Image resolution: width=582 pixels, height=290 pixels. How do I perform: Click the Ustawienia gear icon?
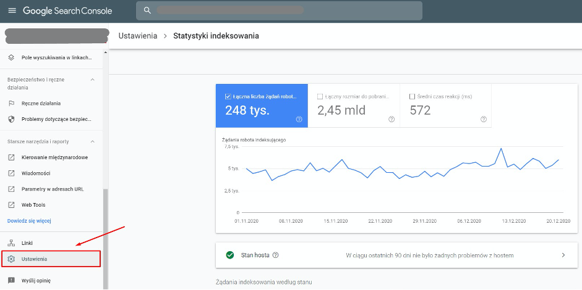coord(11,259)
